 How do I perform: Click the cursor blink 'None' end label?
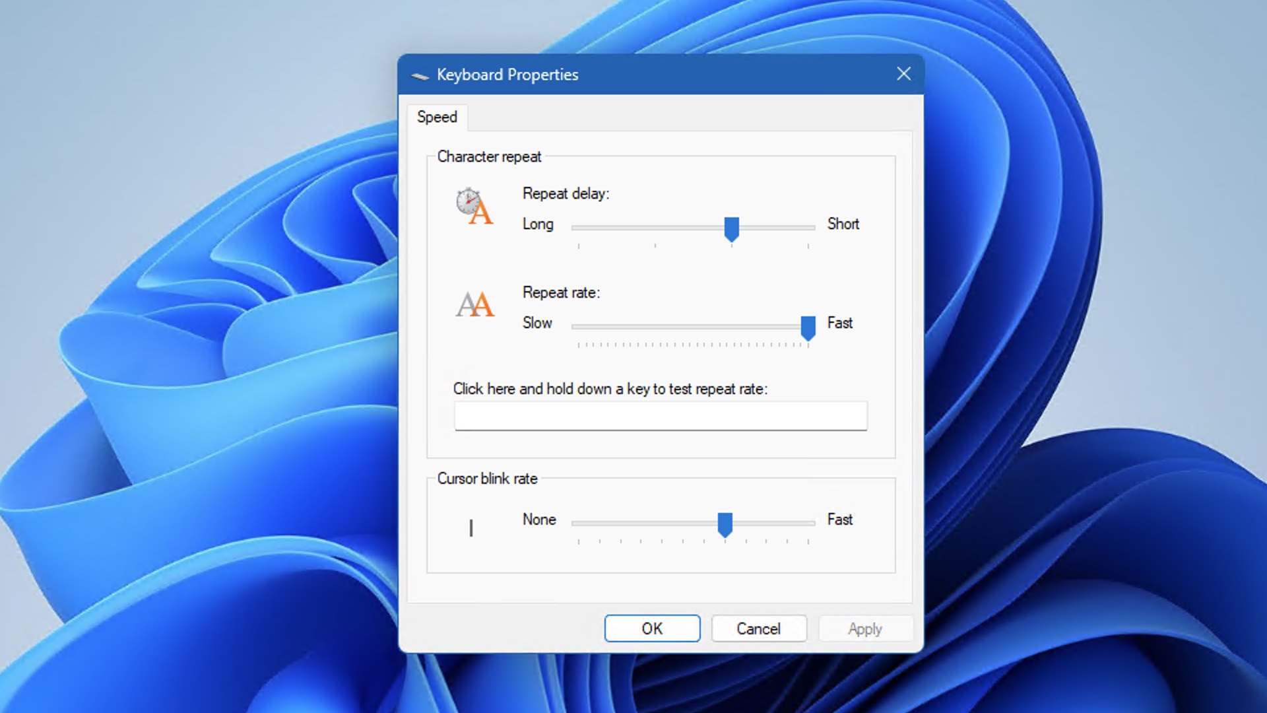(x=538, y=519)
